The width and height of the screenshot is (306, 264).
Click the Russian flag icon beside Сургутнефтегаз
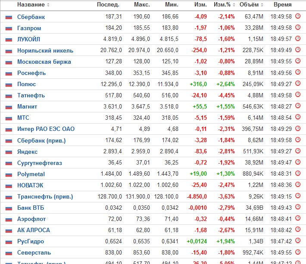[x=9, y=163]
